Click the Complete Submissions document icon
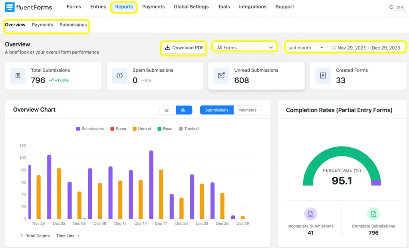This screenshot has width=409, height=248. pos(373,214)
